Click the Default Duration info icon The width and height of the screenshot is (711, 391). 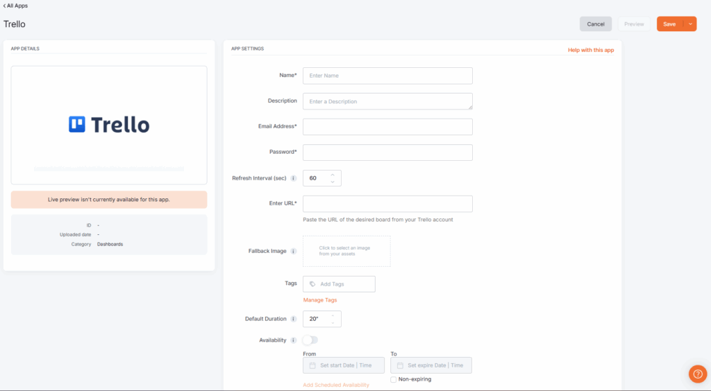point(294,319)
